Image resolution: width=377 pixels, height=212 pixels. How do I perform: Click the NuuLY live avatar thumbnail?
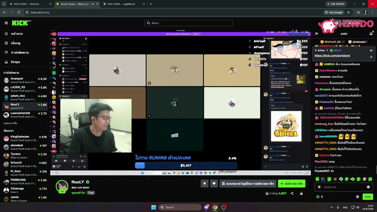62,186
